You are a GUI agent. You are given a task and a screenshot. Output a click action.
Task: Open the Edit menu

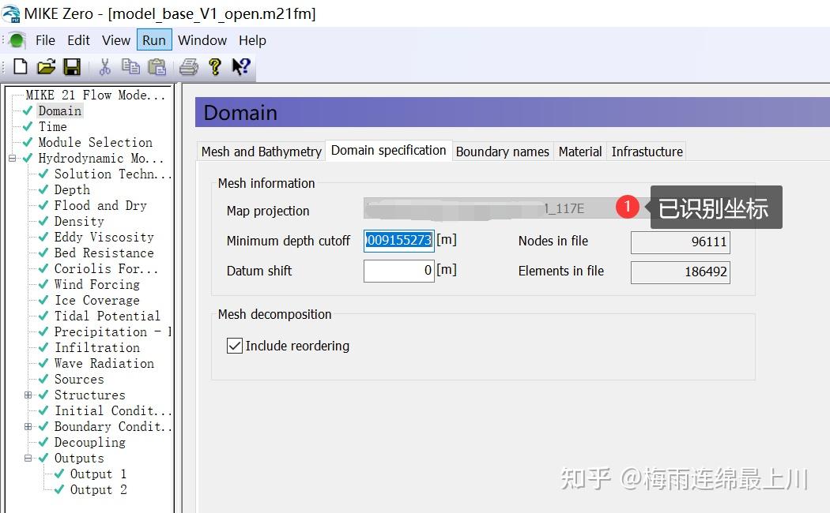tap(78, 41)
